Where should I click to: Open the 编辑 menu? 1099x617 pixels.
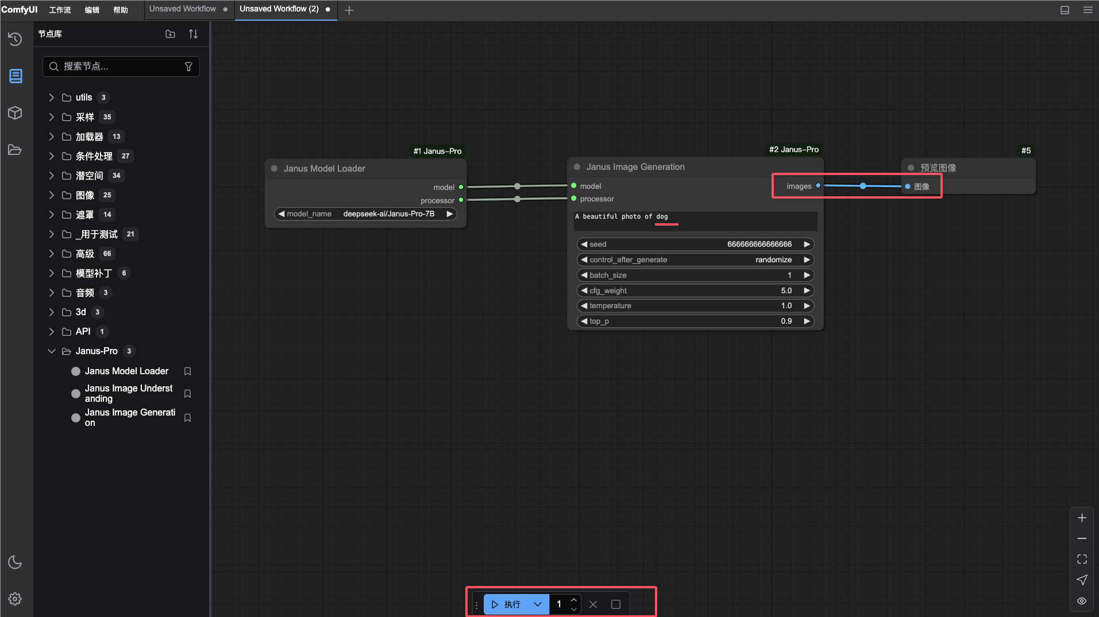pos(92,10)
